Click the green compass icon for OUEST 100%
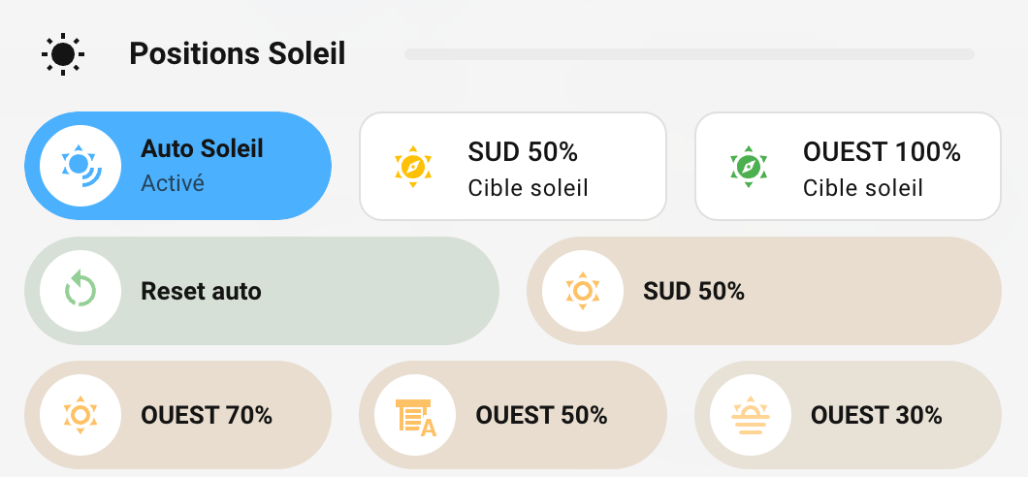 point(749,166)
